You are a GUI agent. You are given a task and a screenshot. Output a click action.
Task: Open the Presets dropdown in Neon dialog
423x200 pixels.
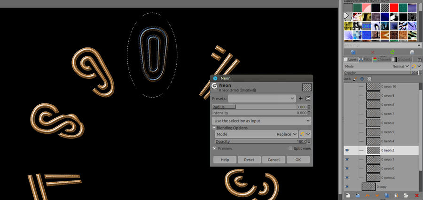click(x=262, y=99)
